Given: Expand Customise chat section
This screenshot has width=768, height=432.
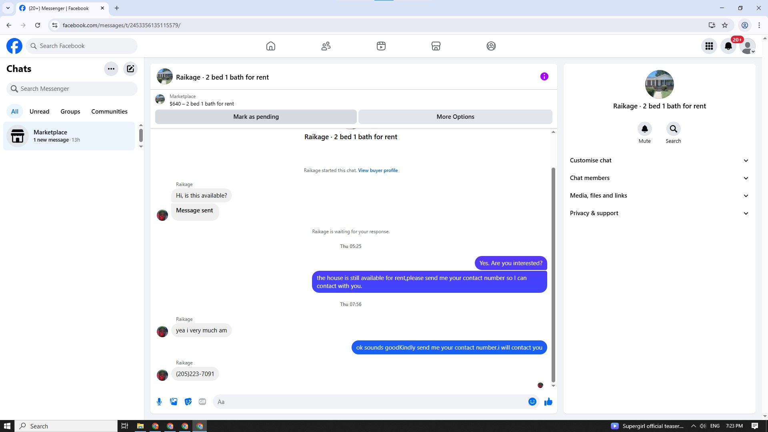Looking at the screenshot, I should tap(659, 160).
